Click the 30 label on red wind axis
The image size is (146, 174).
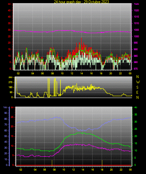point(9,30)
